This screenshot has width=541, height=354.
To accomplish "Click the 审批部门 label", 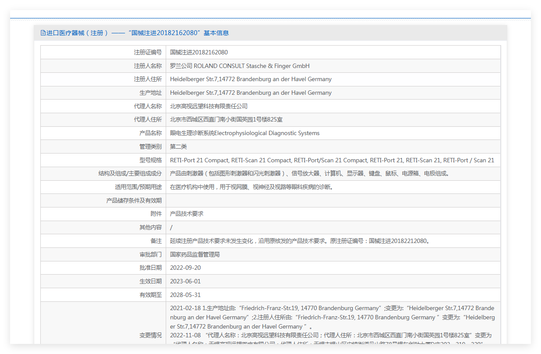I will pyautogui.click(x=150, y=254).
